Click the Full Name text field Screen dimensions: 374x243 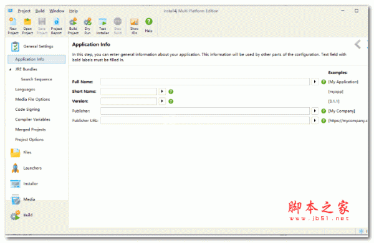pos(205,82)
